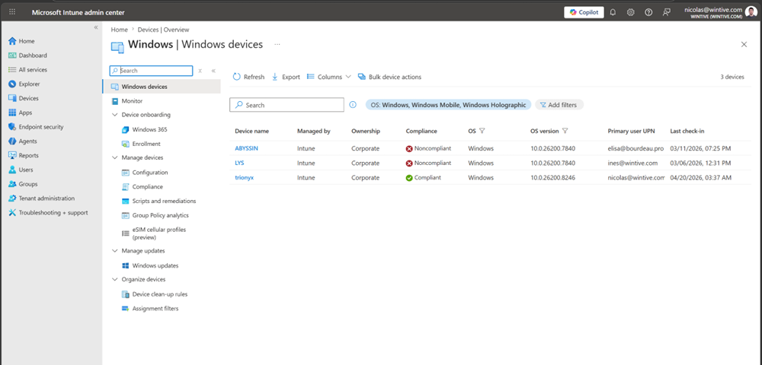The height and width of the screenshot is (365, 762).
Task: Open Group Policy analytics
Action: point(160,215)
